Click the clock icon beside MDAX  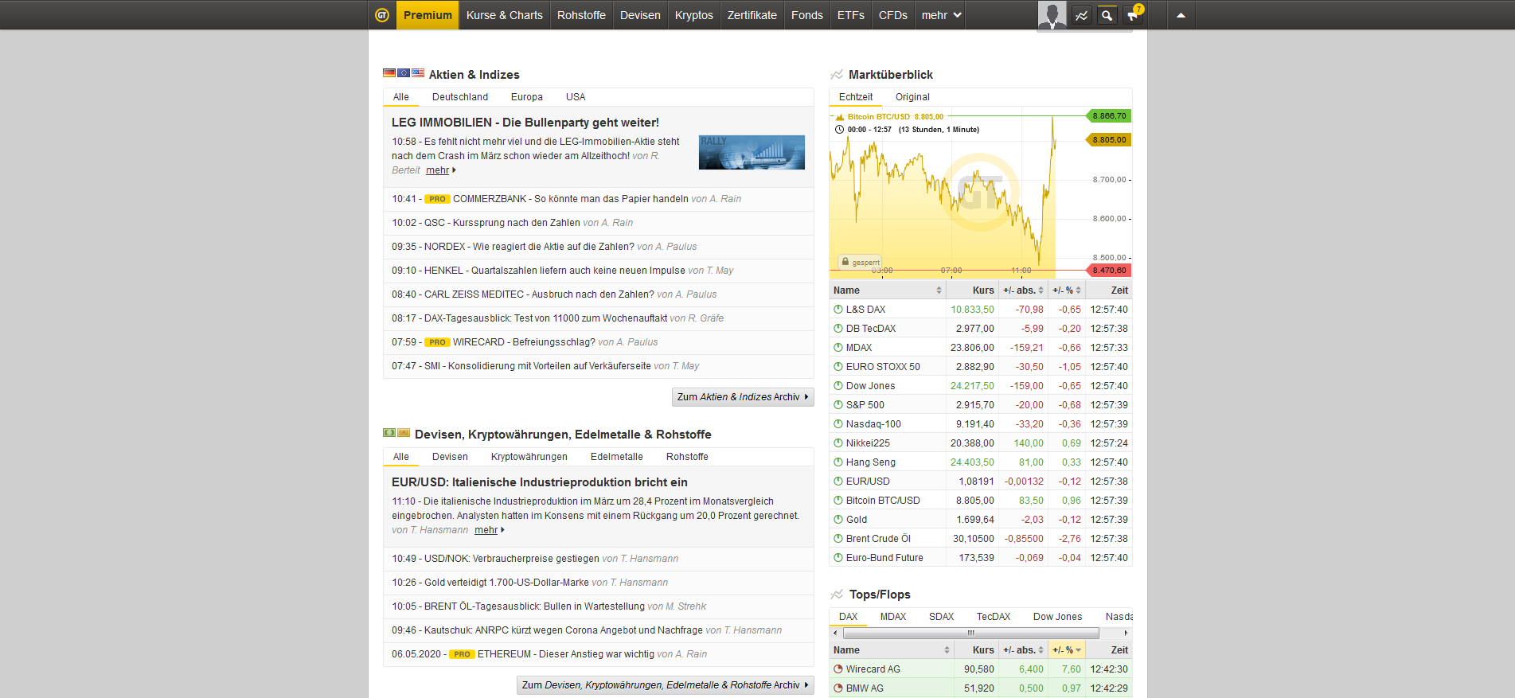[838, 348]
